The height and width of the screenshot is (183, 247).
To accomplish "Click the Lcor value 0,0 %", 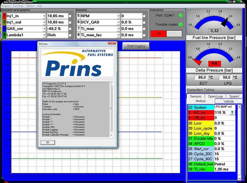I will point(225,123).
